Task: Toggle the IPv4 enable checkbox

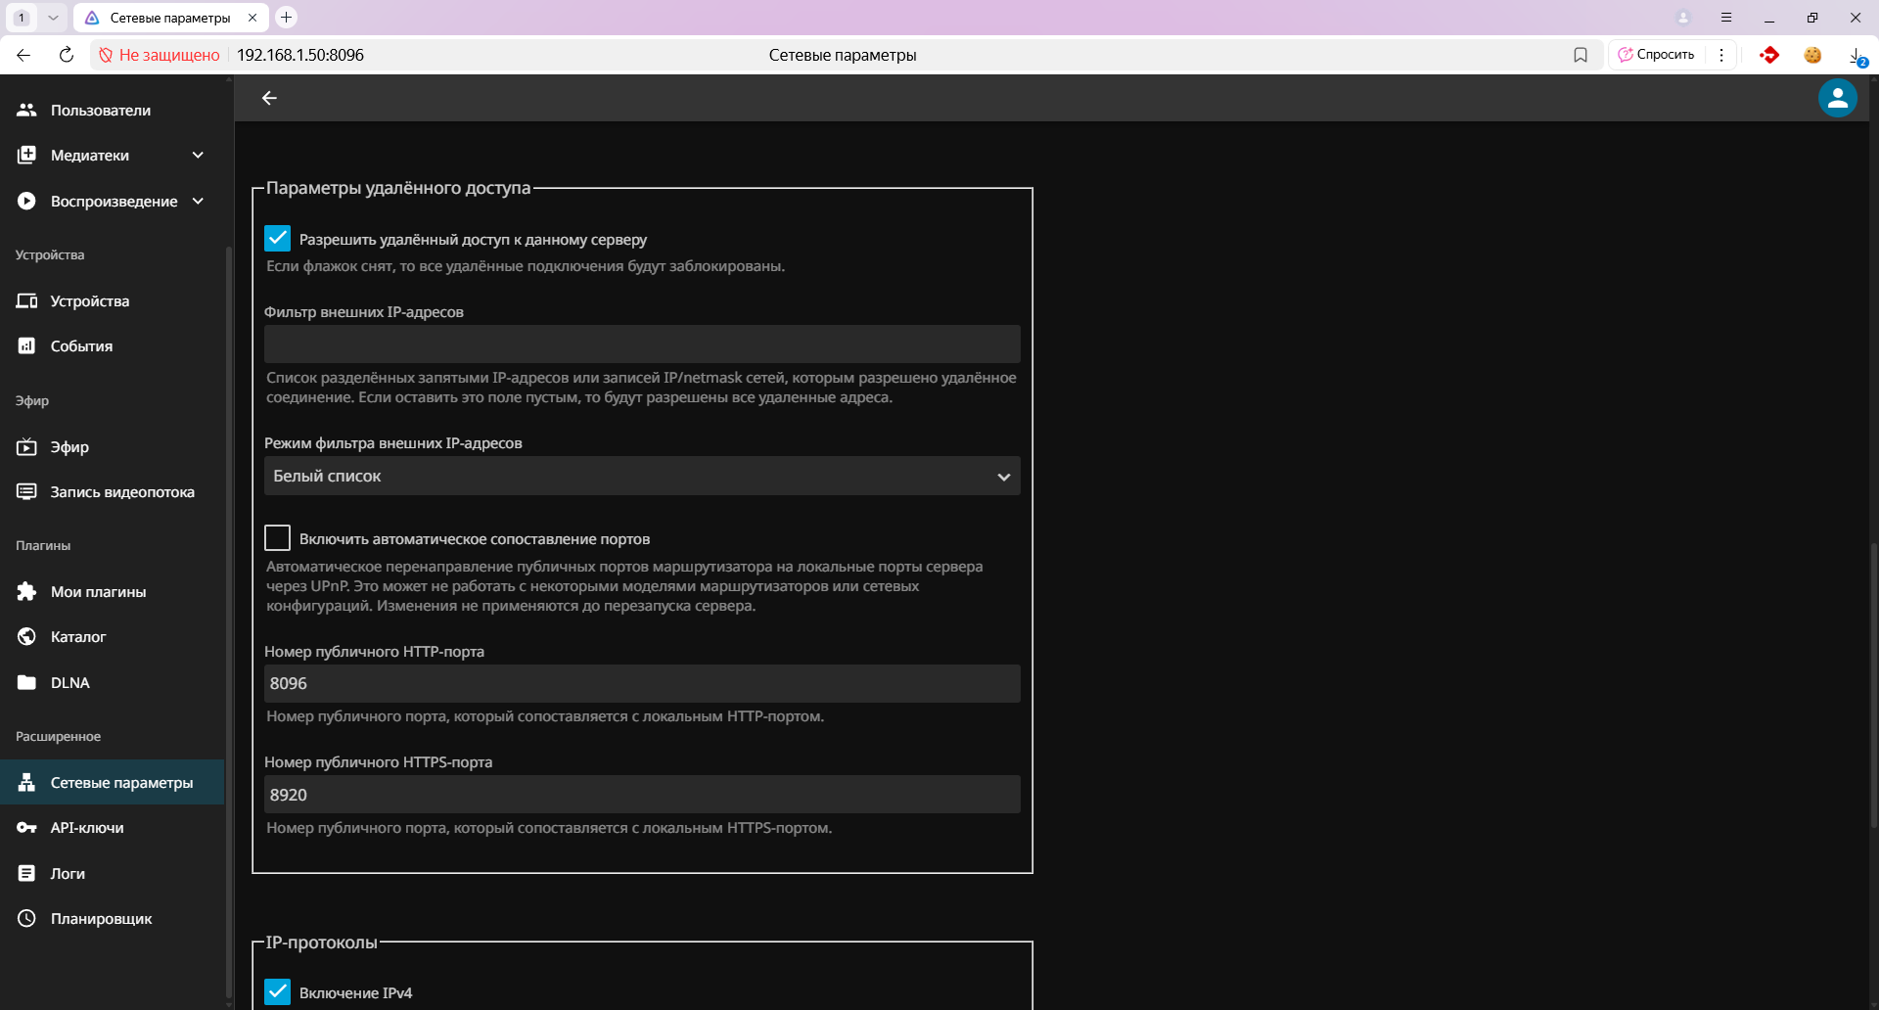Action: click(x=278, y=992)
